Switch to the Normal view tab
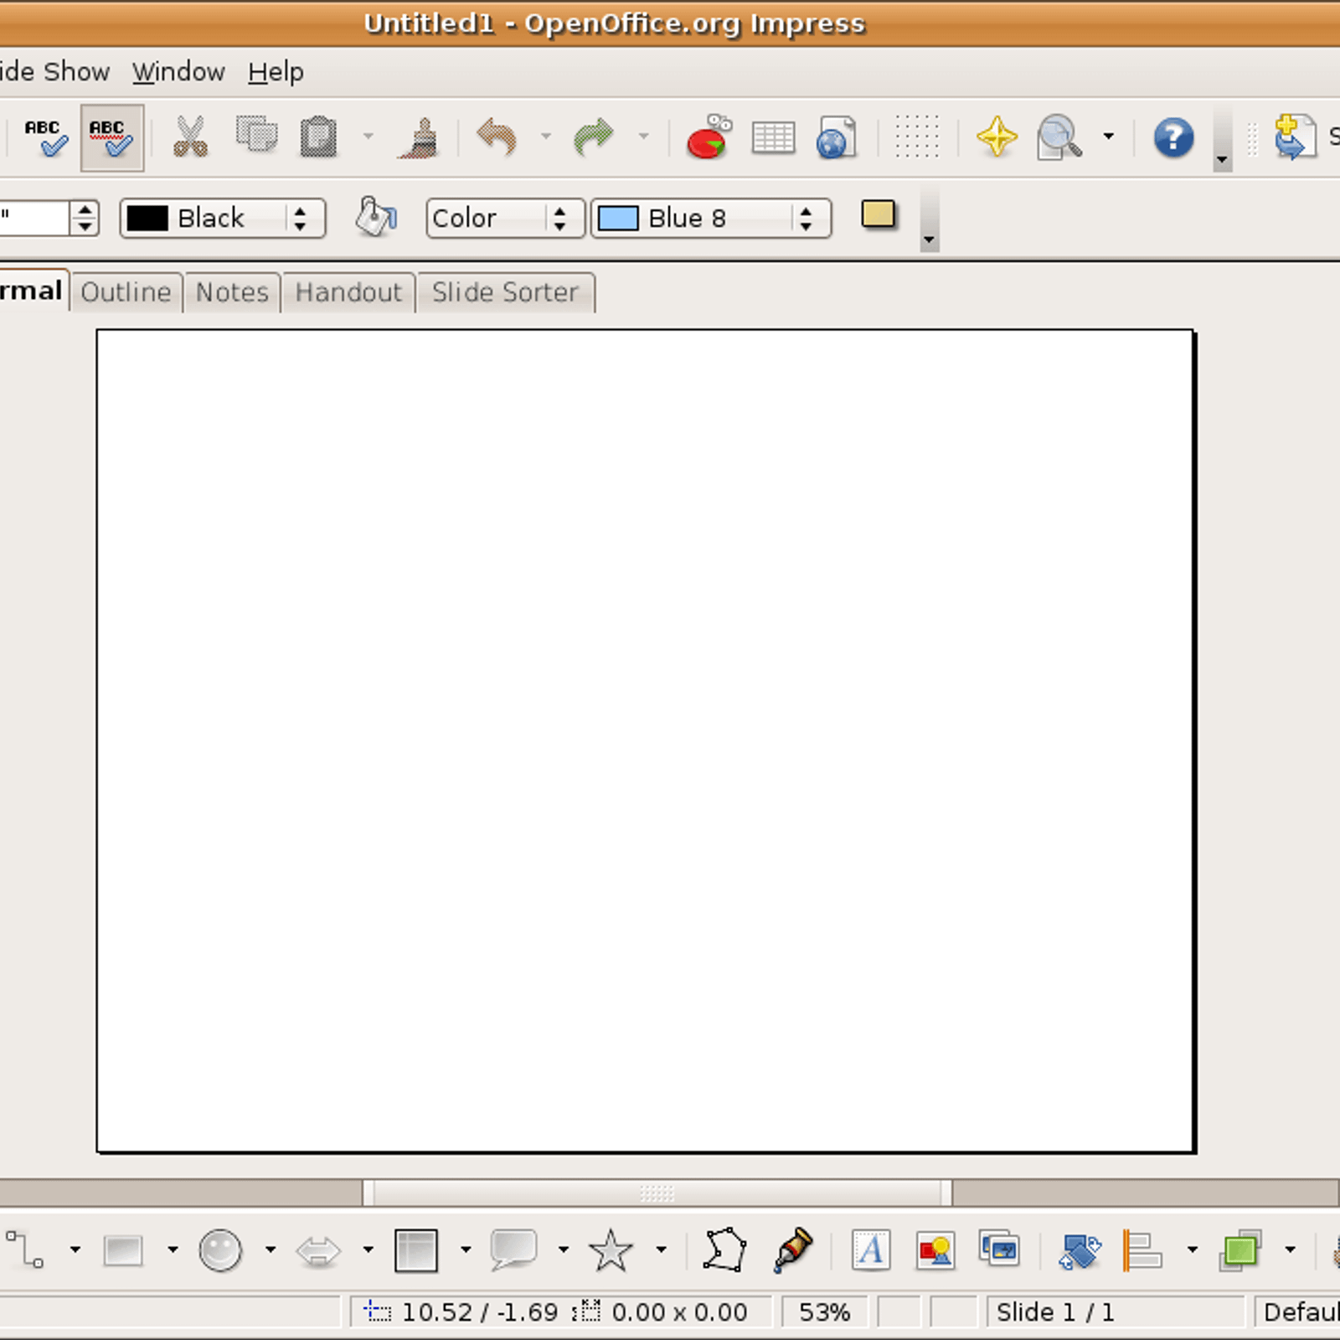 click(x=33, y=291)
